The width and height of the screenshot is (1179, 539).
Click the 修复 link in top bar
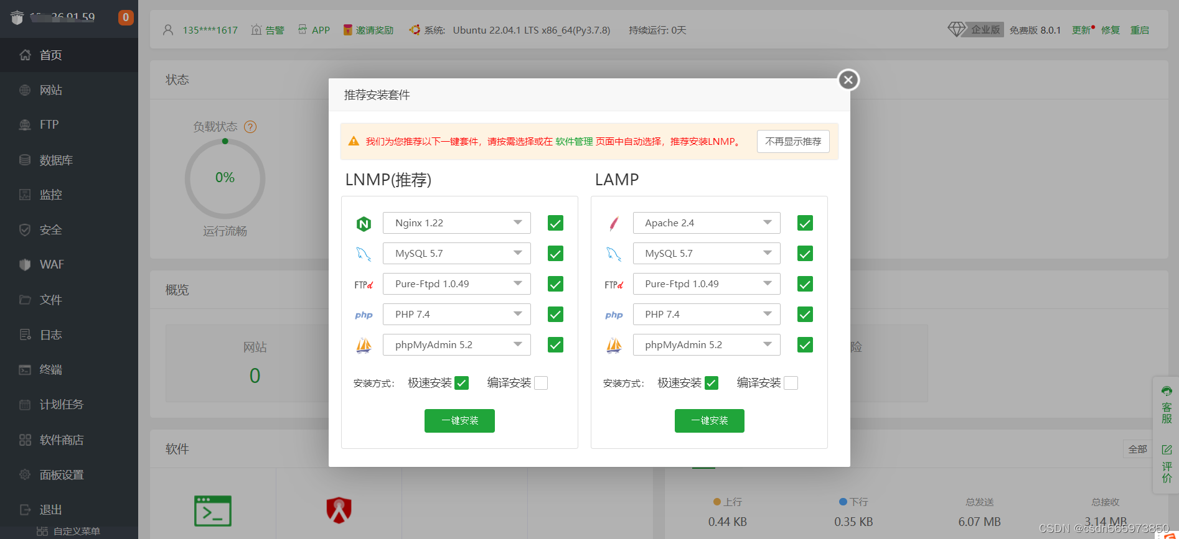tap(1111, 30)
